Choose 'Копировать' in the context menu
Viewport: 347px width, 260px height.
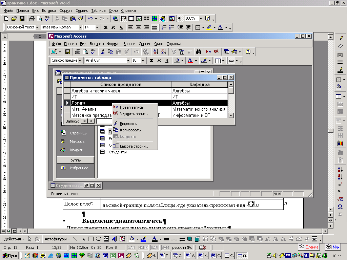[135, 130]
